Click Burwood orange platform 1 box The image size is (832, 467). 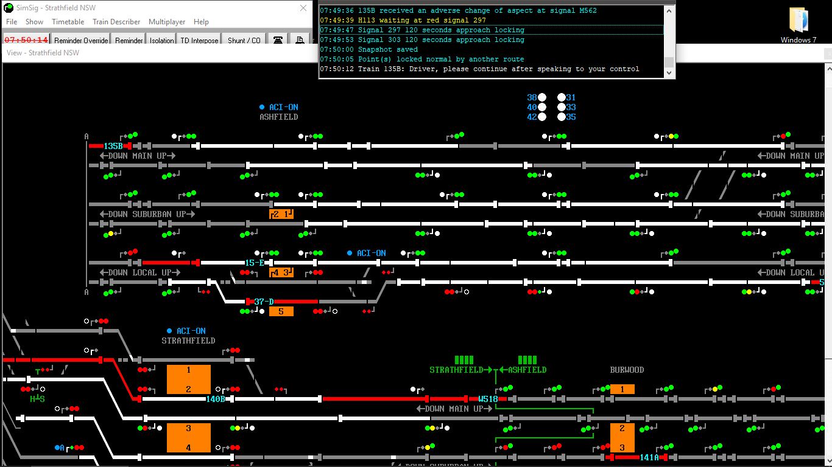pyautogui.click(x=622, y=389)
